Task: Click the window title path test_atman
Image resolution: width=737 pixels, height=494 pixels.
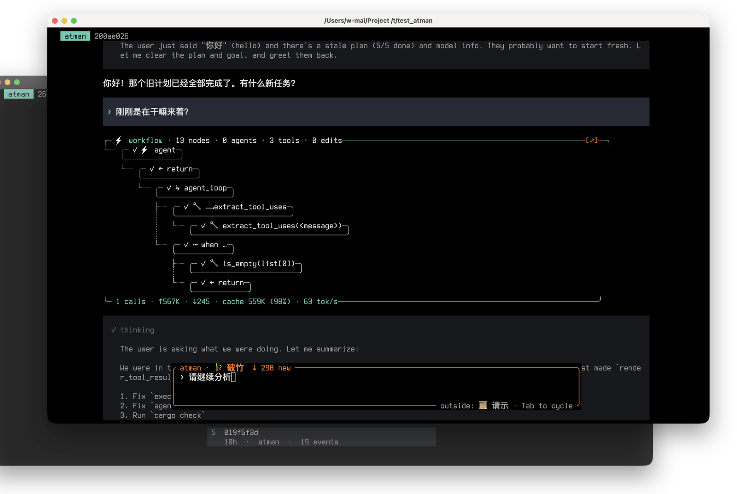Action: (x=378, y=20)
